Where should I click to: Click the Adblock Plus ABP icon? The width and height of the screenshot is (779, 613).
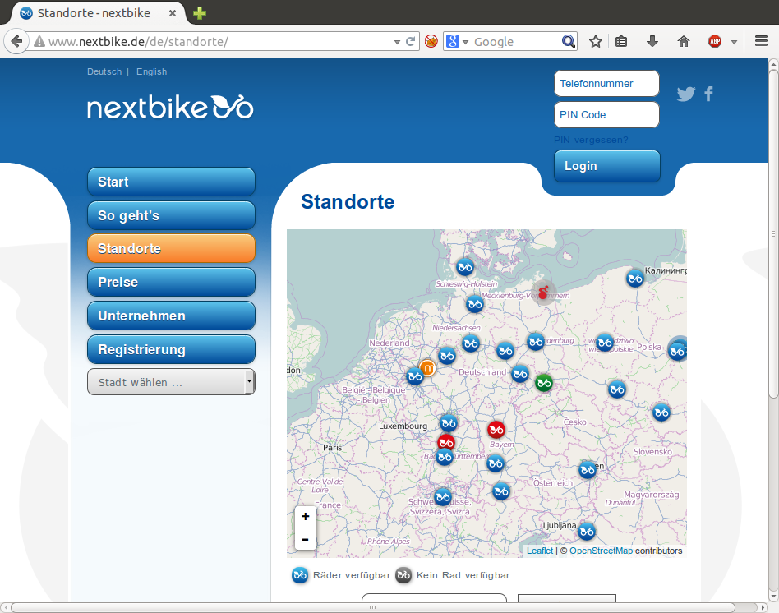[715, 41]
